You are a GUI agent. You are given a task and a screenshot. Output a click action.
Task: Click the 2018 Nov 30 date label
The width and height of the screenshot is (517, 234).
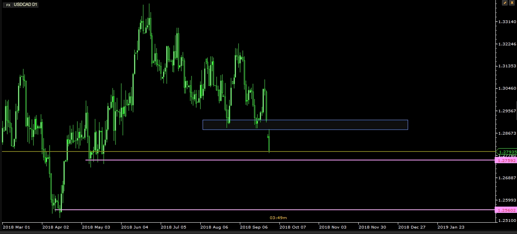click(372, 227)
